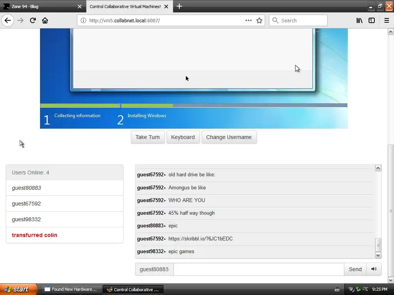Open the Firefox hamburger menu
The image size is (394, 295).
pos(387,21)
